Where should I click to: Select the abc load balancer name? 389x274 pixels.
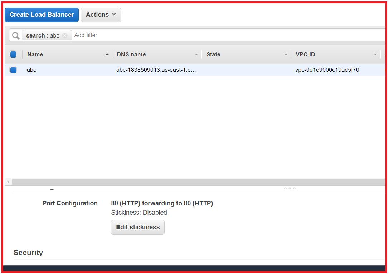pos(31,70)
